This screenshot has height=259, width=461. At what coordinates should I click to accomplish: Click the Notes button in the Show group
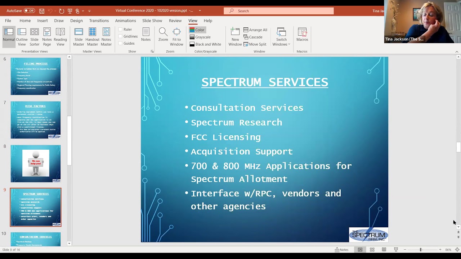146,35
